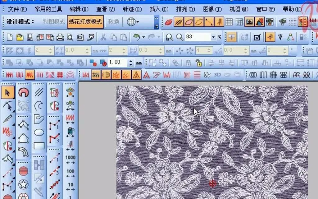Screen dimensions: 318x199
Task: Choose the crescent arc shape tool
Action: point(39,106)
